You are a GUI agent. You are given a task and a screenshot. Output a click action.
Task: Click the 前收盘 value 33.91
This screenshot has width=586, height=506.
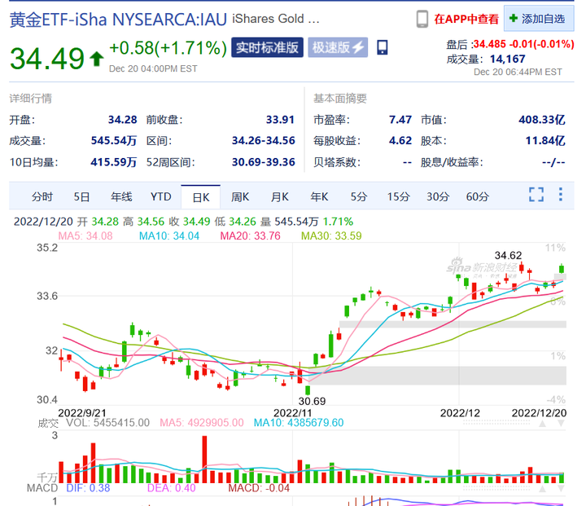point(280,120)
